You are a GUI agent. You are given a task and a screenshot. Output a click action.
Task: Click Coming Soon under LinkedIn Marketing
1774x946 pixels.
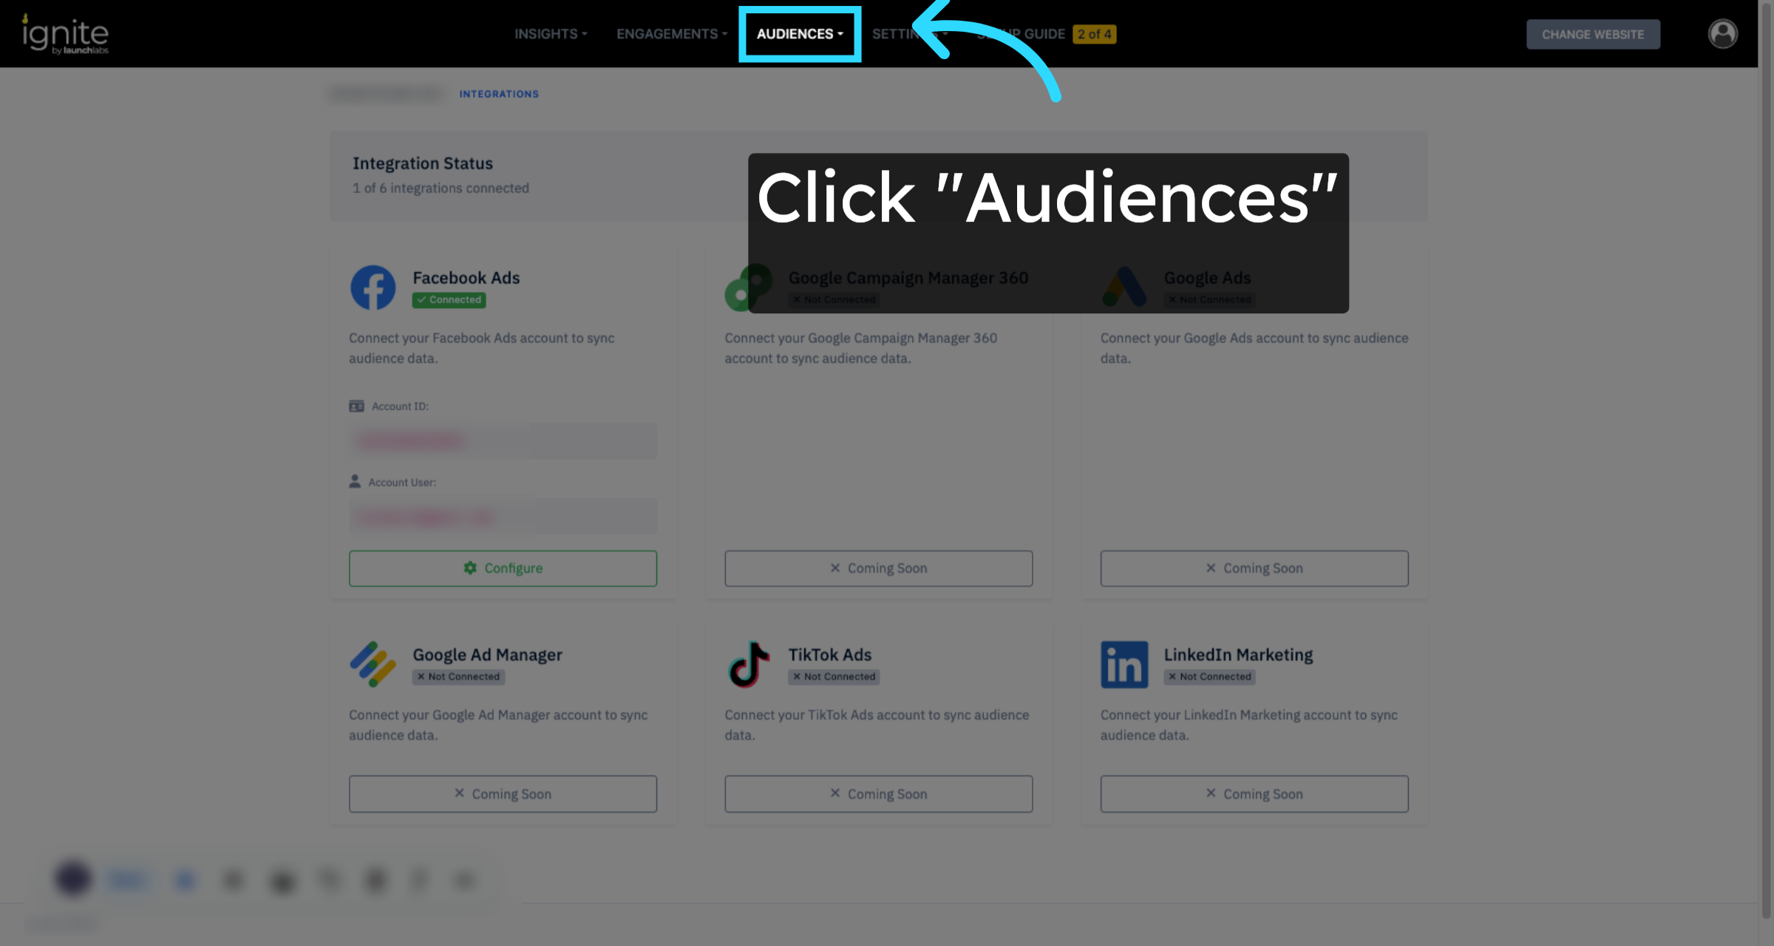[1254, 794]
